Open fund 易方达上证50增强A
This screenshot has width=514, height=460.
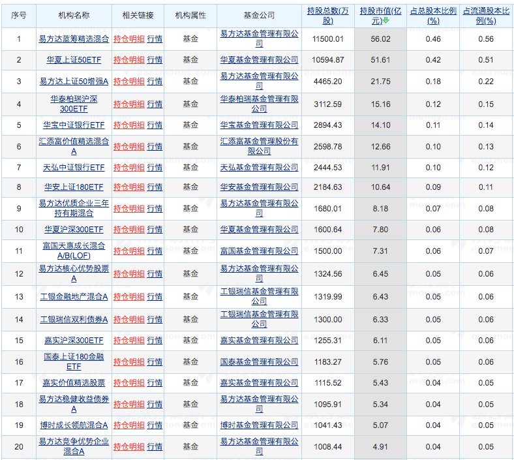(x=74, y=82)
